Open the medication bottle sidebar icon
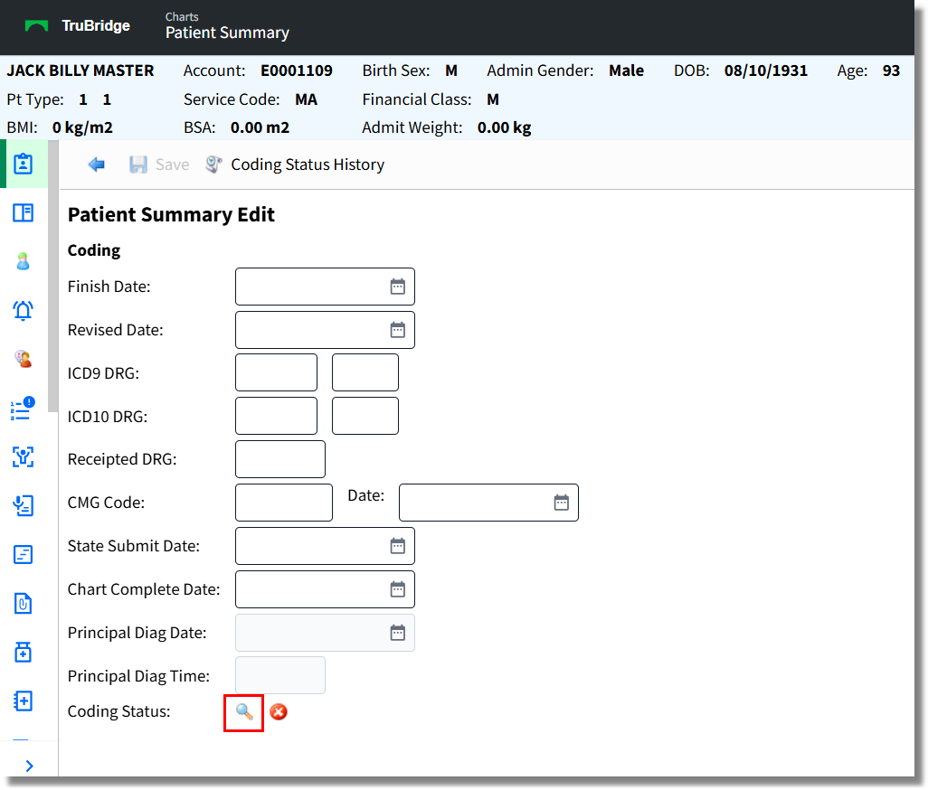The height and width of the screenshot is (790, 928). click(24, 653)
